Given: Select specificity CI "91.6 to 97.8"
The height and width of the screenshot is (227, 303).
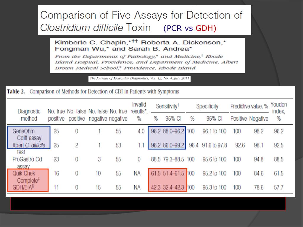Looking at the screenshot, I should (x=215, y=145).
